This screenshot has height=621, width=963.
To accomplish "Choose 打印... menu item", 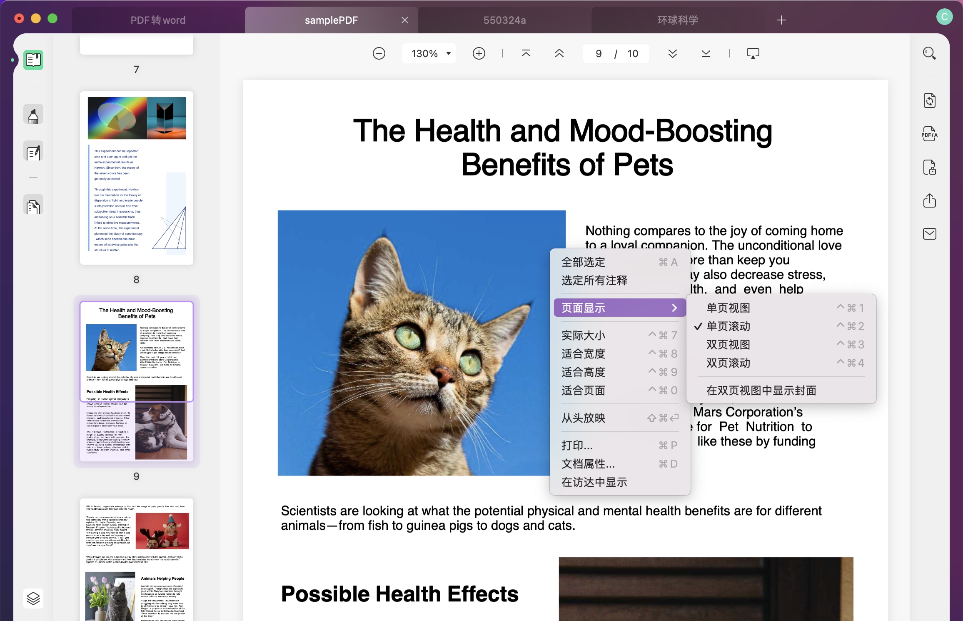I will (x=620, y=445).
